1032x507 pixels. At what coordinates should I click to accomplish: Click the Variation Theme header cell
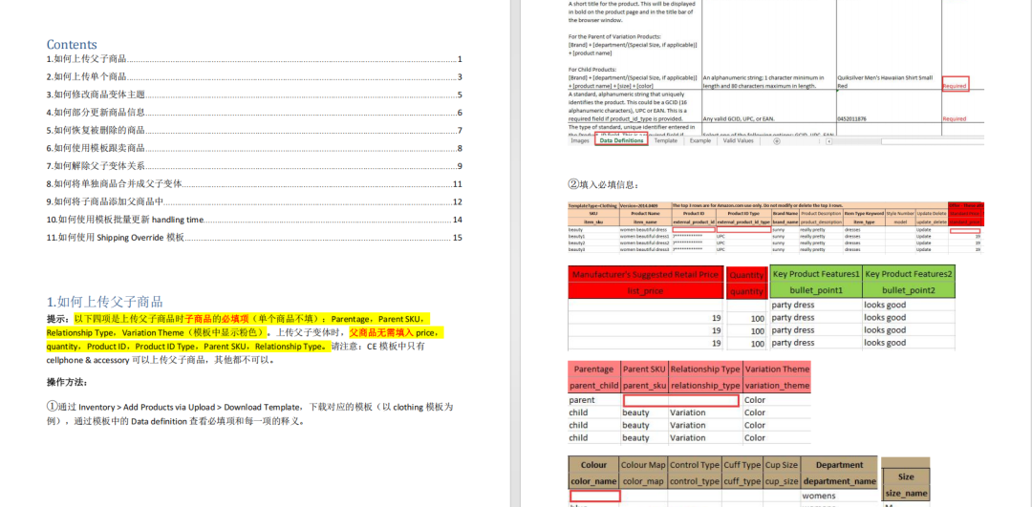[x=777, y=370]
